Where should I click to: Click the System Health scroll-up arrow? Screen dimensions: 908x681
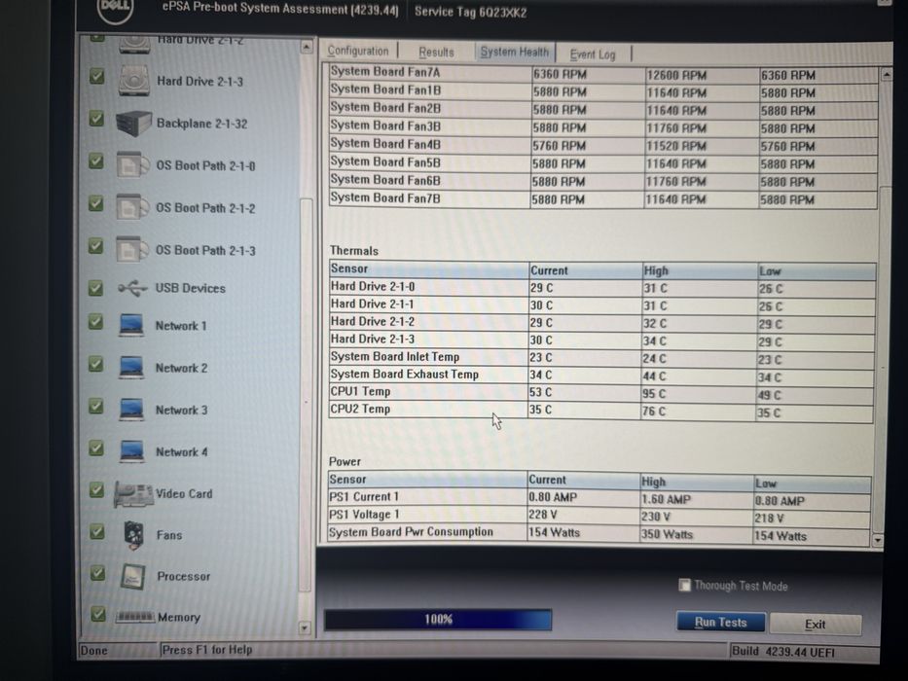point(886,75)
